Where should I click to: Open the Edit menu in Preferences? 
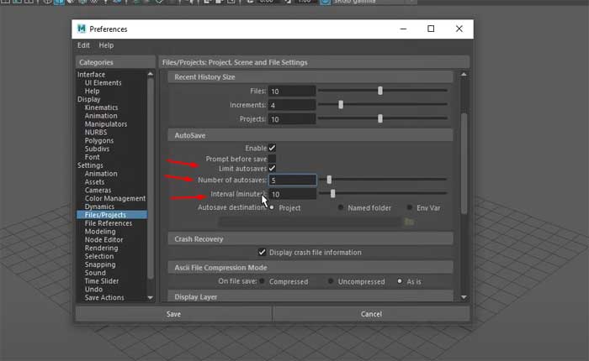click(x=83, y=45)
